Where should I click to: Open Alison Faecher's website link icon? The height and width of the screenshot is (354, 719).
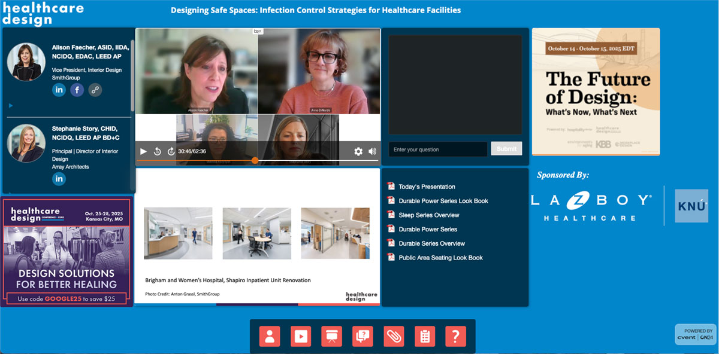tap(95, 90)
